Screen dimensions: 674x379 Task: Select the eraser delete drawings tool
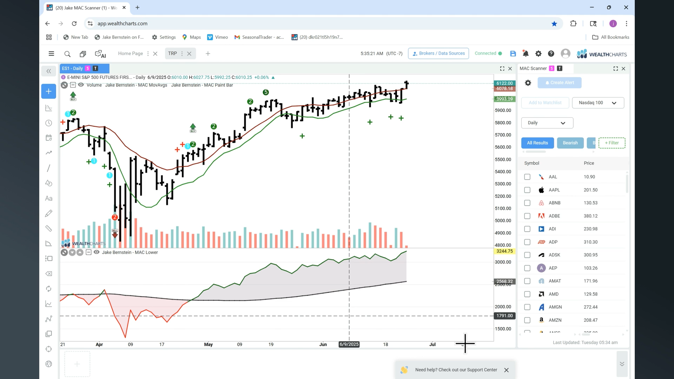point(49,274)
